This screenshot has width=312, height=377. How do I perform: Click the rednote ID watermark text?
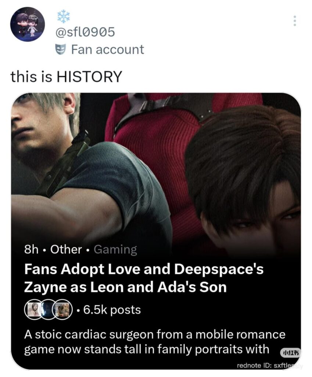pos(270,366)
